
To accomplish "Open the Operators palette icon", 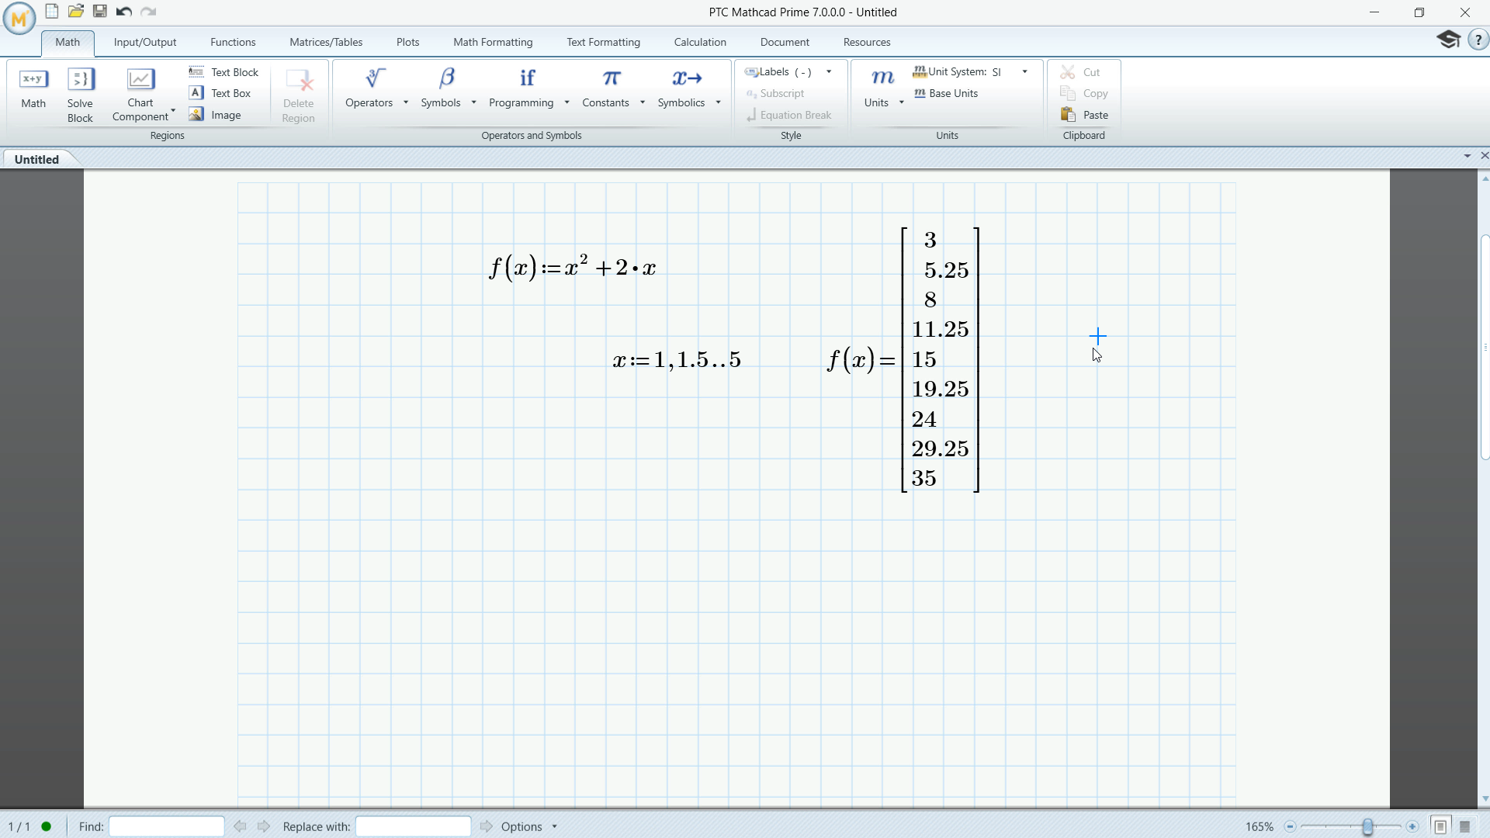I will point(375,78).
